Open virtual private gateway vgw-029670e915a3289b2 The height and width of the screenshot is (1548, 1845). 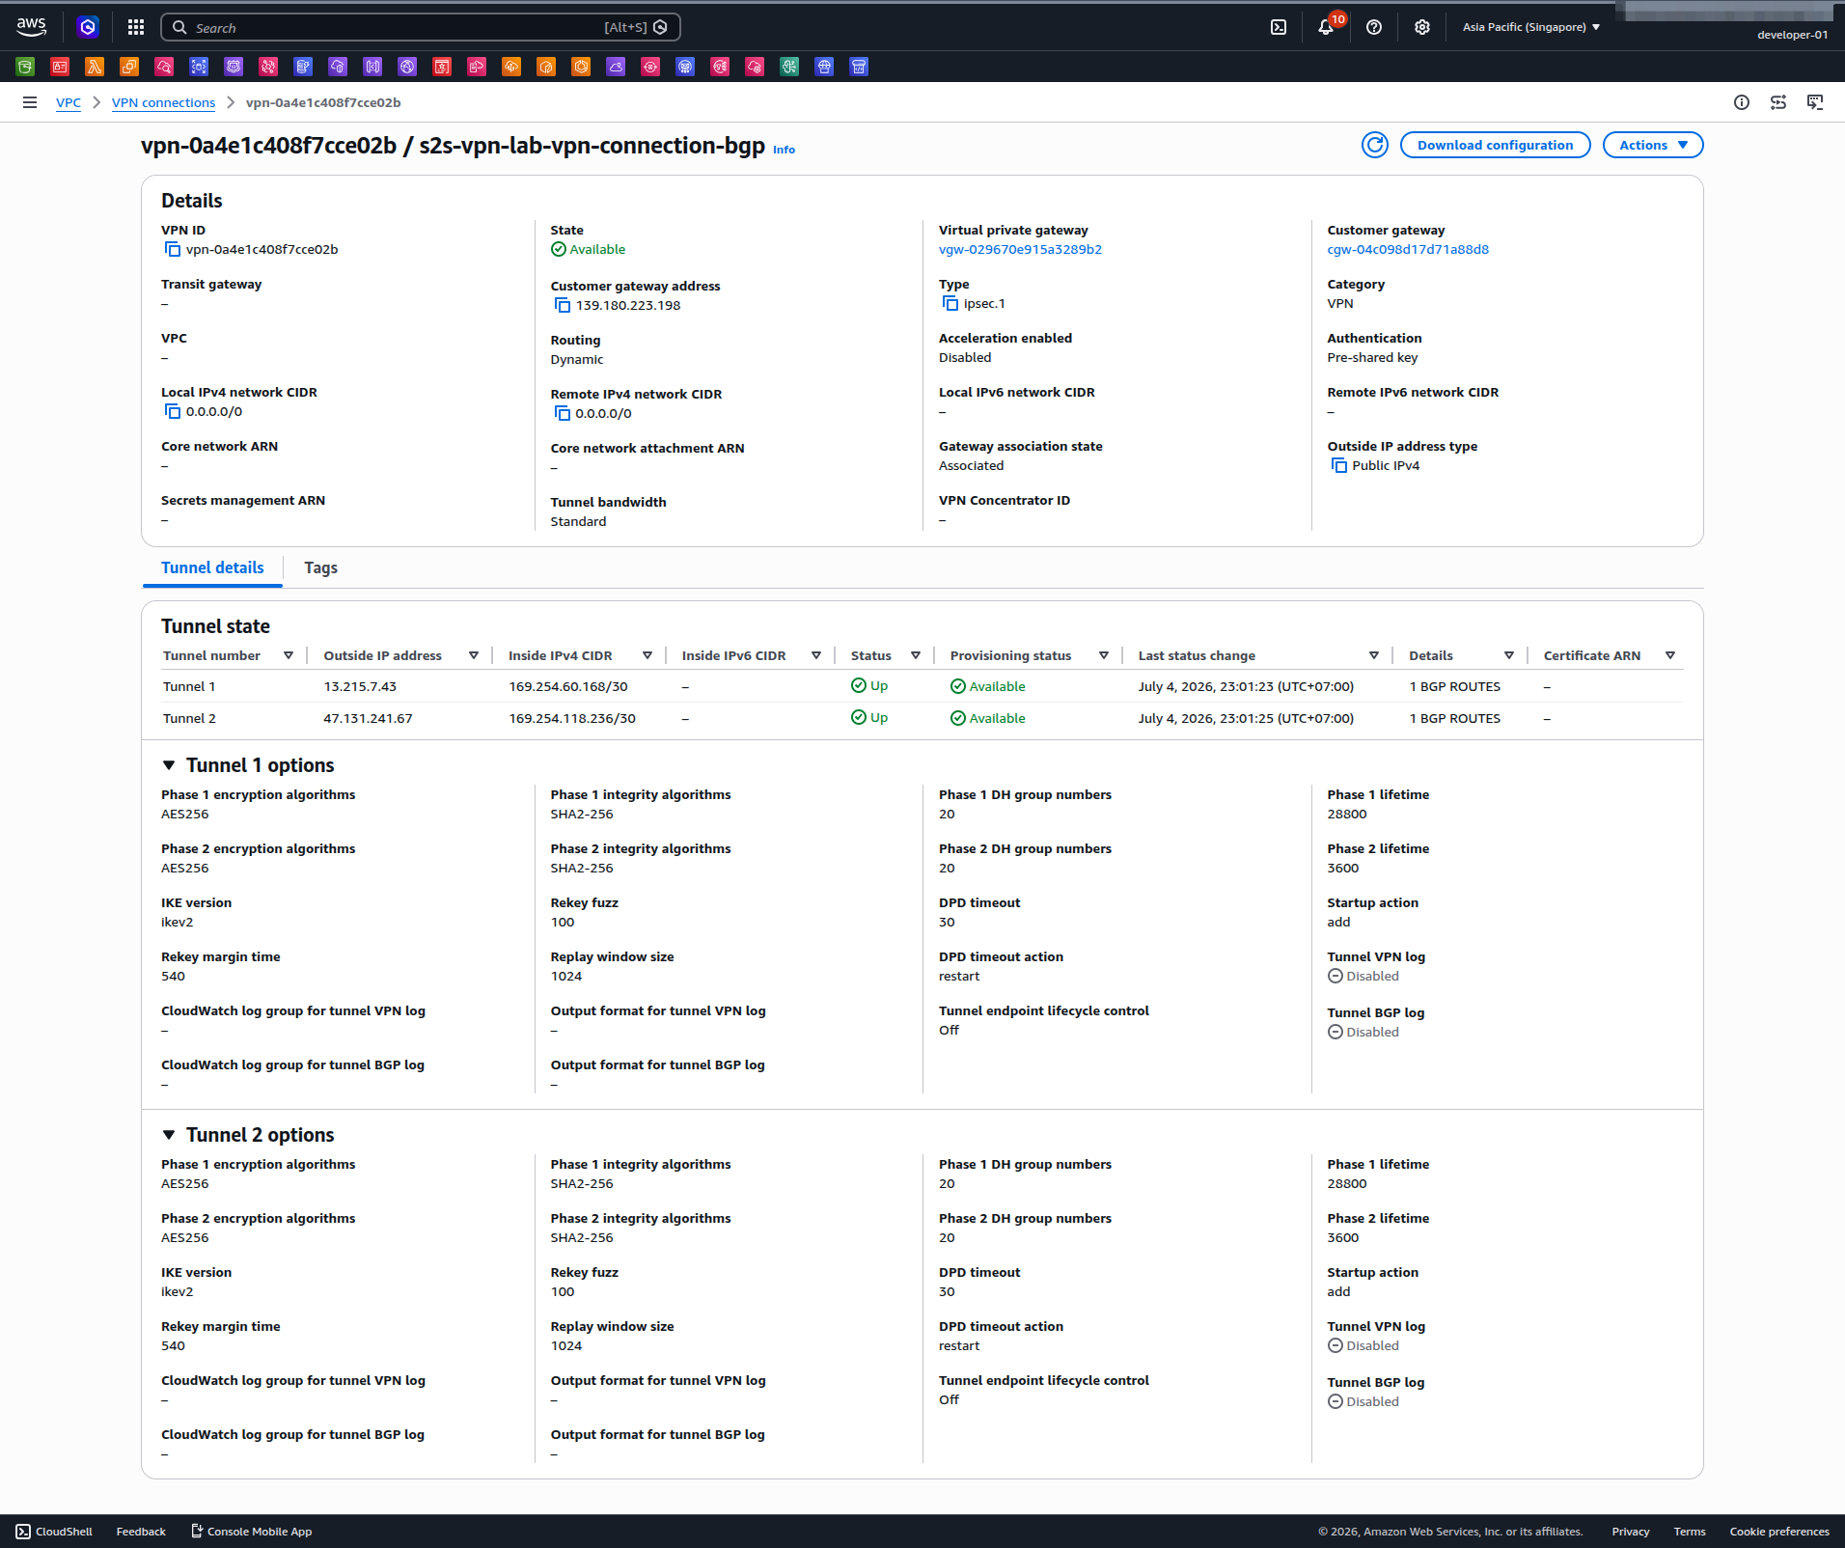pos(1020,249)
